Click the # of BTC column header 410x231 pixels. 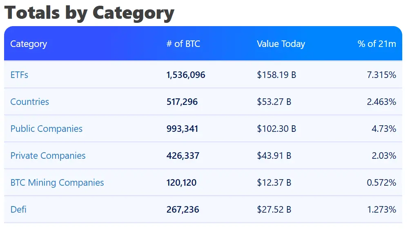tap(183, 44)
